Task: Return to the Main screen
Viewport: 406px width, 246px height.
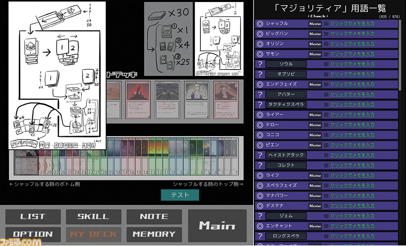Action: [x=217, y=226]
